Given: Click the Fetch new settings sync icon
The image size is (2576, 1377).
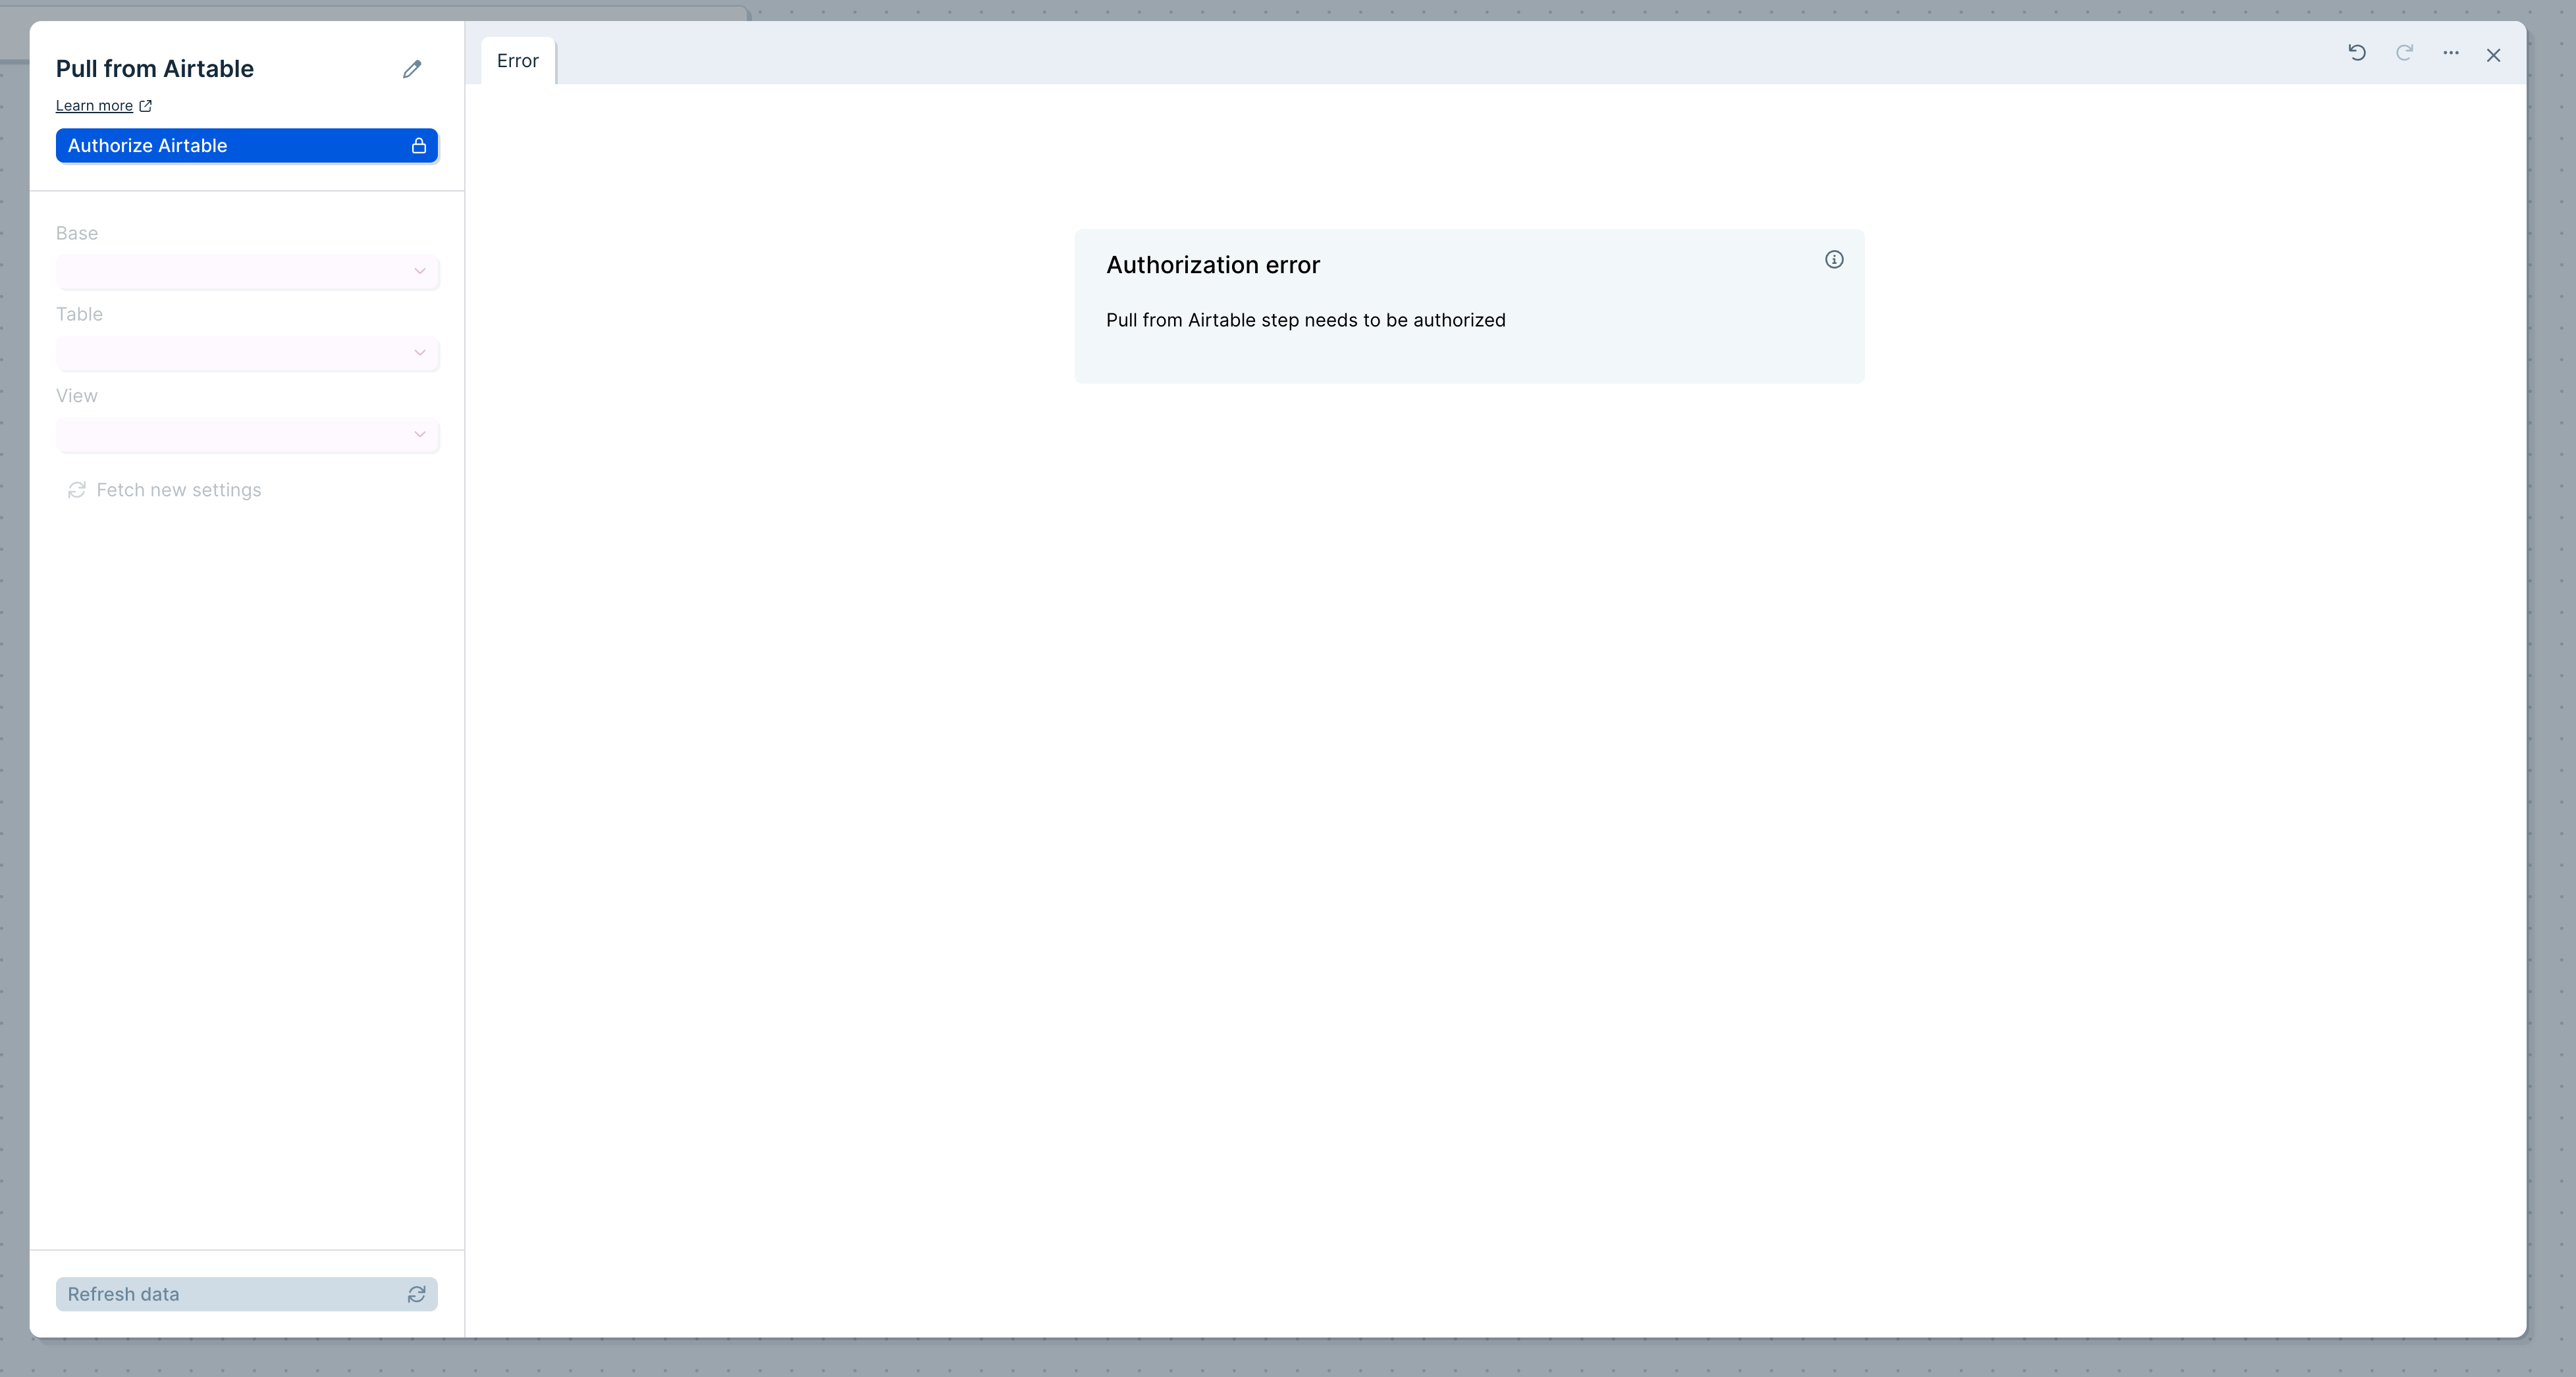Looking at the screenshot, I should [x=76, y=490].
